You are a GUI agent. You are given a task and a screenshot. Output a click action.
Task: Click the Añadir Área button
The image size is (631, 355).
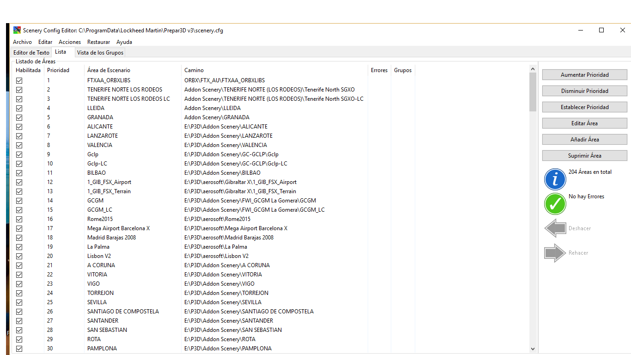click(x=584, y=140)
